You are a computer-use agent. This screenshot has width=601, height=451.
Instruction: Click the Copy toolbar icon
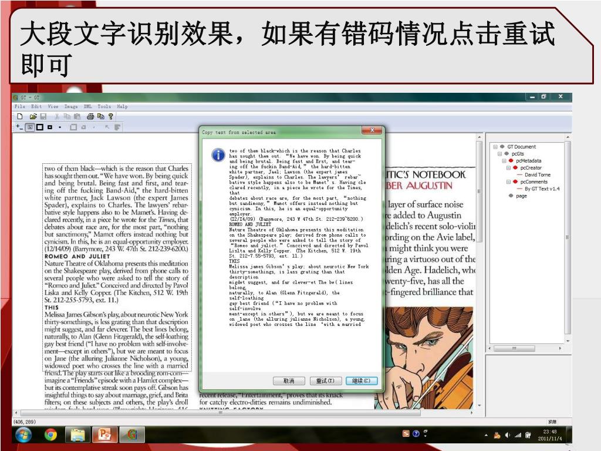(67, 116)
